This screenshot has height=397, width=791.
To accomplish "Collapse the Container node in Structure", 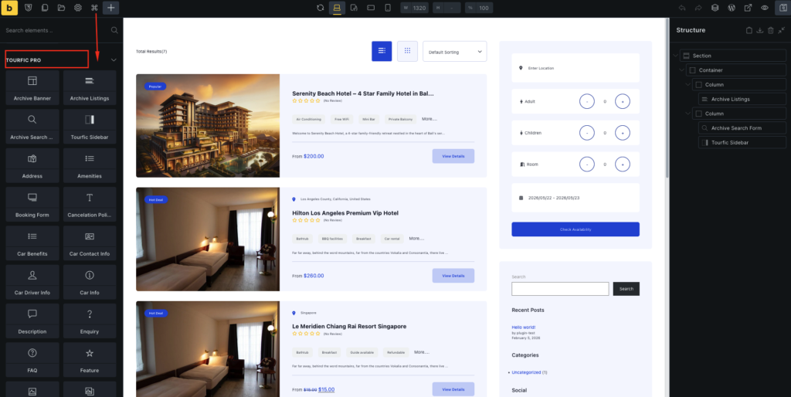I will (682, 70).
